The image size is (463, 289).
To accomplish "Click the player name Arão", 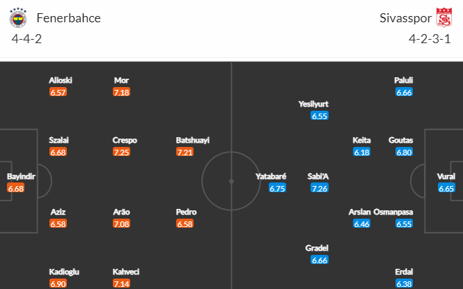I will (x=121, y=212).
